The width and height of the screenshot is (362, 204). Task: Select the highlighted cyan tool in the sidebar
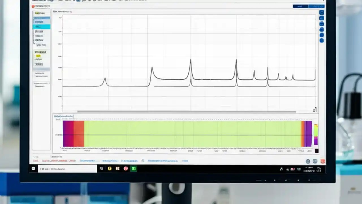tap(41, 26)
